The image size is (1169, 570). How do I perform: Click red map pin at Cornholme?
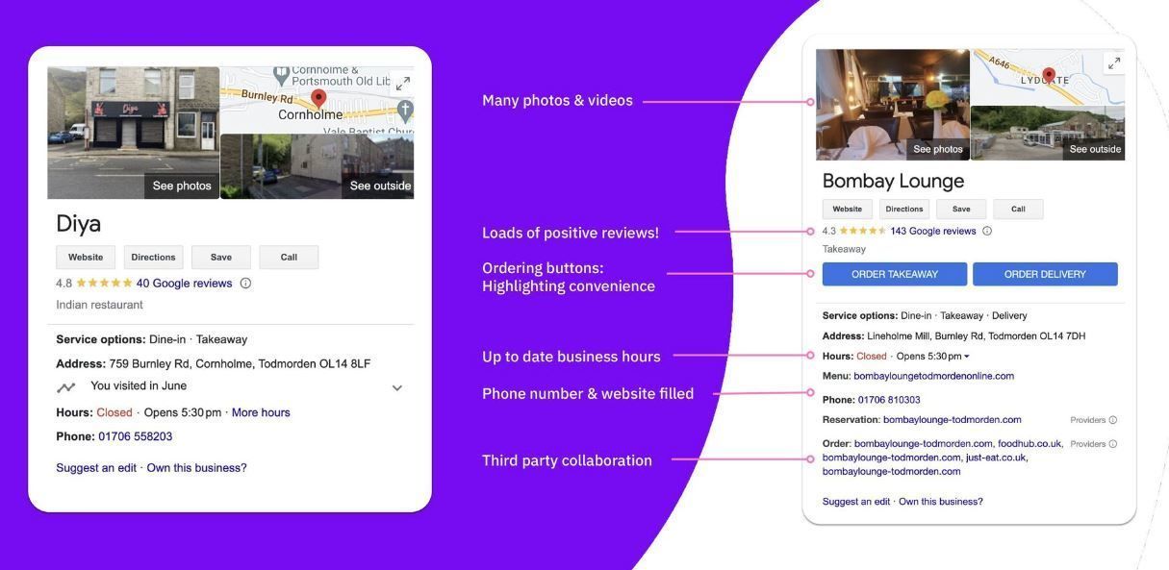click(318, 98)
